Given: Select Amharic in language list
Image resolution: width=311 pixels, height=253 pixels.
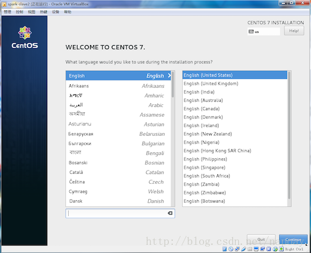Looking at the screenshot, I should [x=118, y=95].
